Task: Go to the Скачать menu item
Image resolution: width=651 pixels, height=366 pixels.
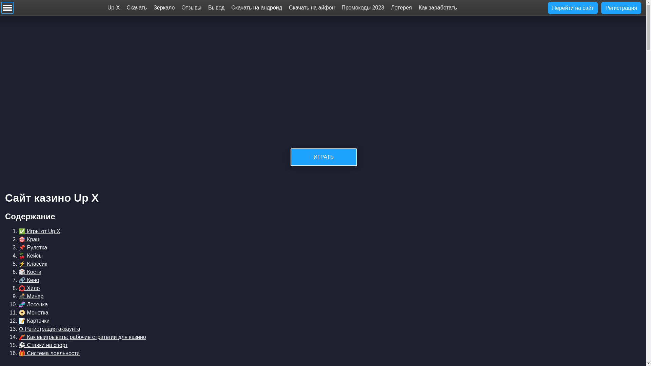Action: [137, 8]
